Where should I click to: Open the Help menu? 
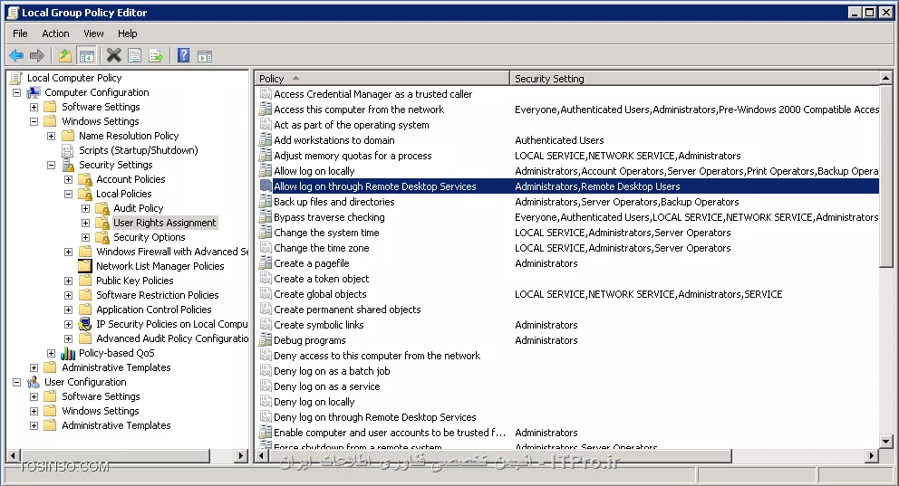click(x=127, y=33)
